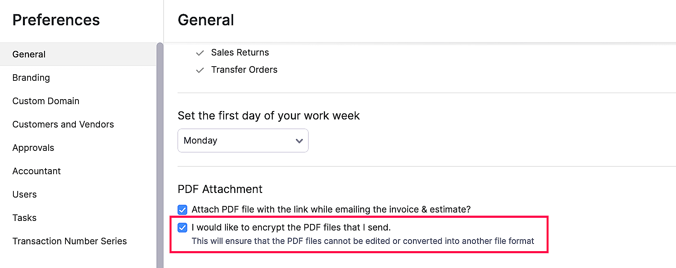
Task: Disable the Sales Returns option
Action: point(199,53)
